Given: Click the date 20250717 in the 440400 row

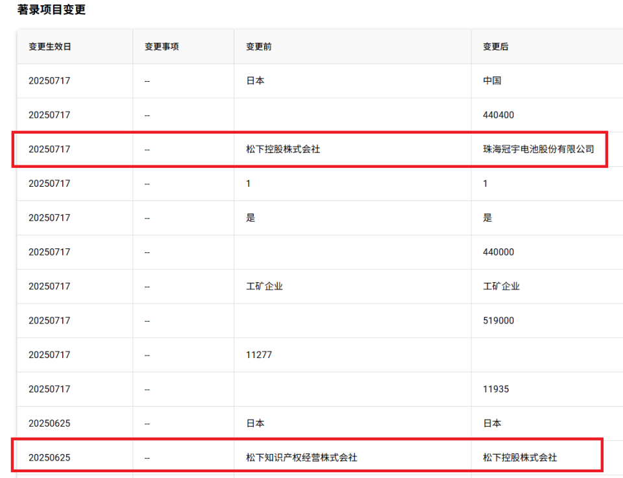Looking at the screenshot, I should pyautogui.click(x=49, y=115).
